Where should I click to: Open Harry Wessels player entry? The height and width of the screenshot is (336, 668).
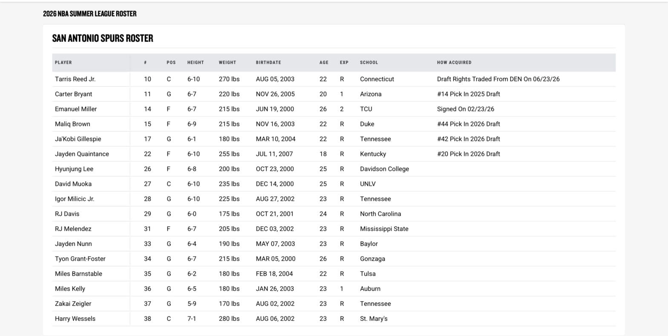click(75, 319)
